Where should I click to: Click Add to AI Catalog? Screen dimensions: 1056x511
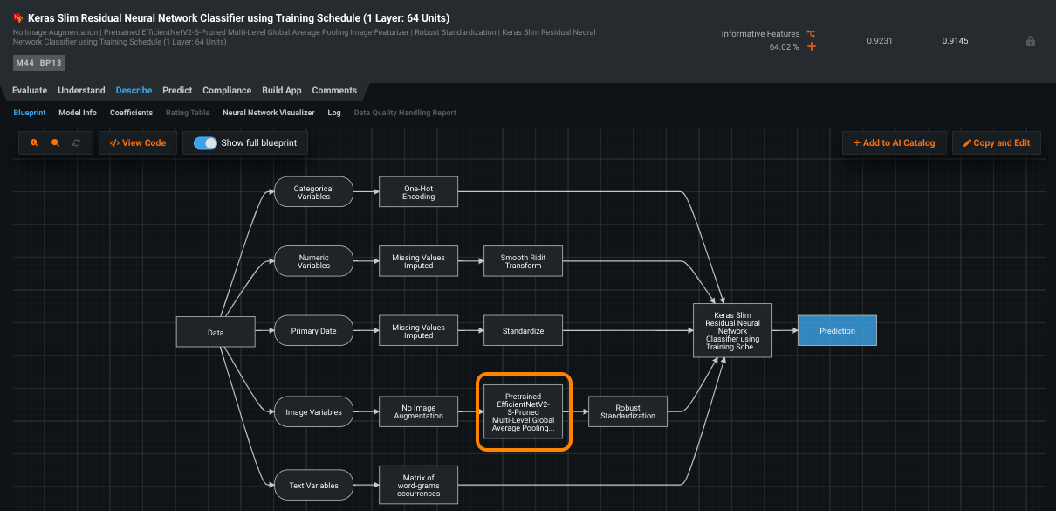893,143
